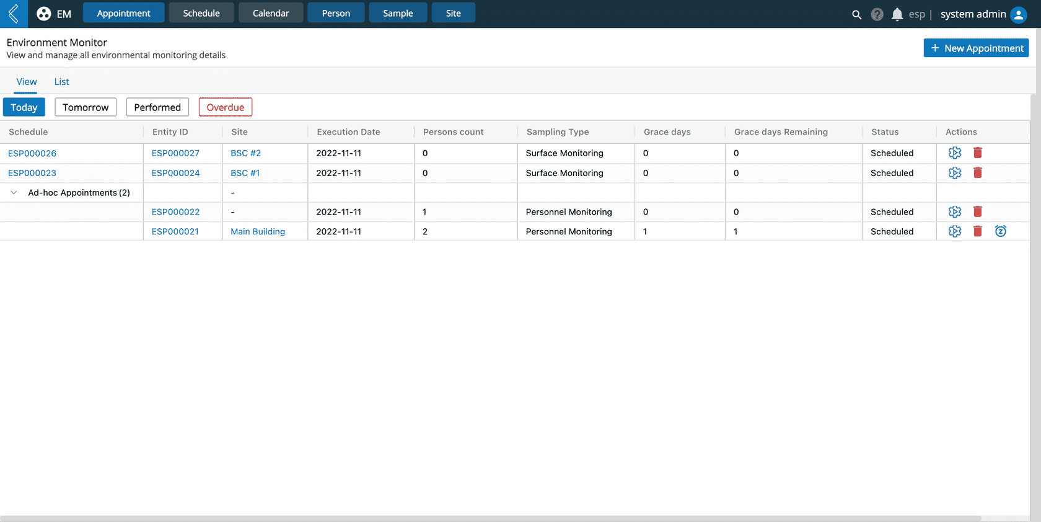Open the Appointment menu tab
This screenshot has height=522, width=1041.
(x=123, y=13)
